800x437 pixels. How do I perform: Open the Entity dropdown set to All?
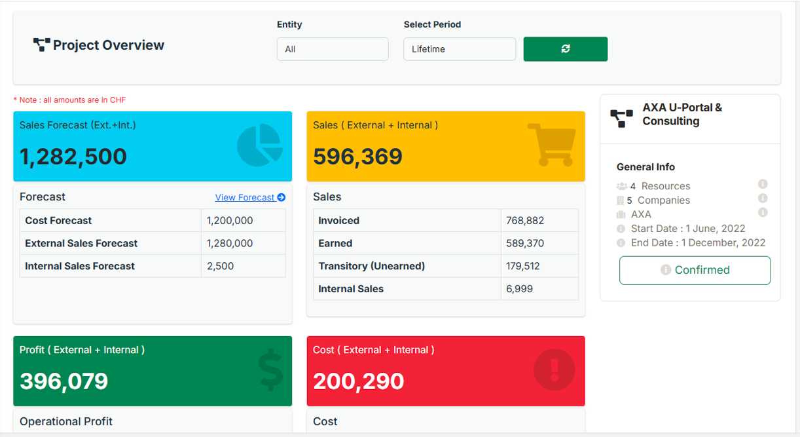click(x=333, y=49)
